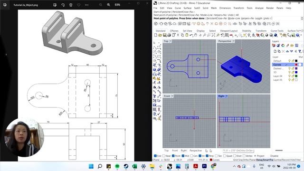Image resolution: width=304 pixels, height=171 pixels.
Task: Open the Surface menu in Rhino
Action: [x=188, y=8]
